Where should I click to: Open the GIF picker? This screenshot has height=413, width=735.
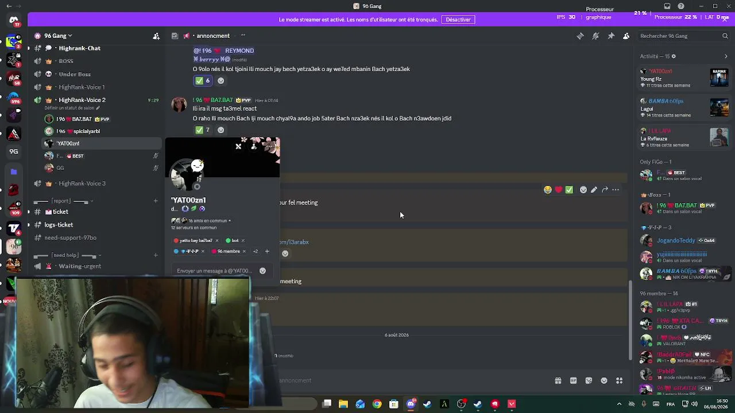(573, 380)
